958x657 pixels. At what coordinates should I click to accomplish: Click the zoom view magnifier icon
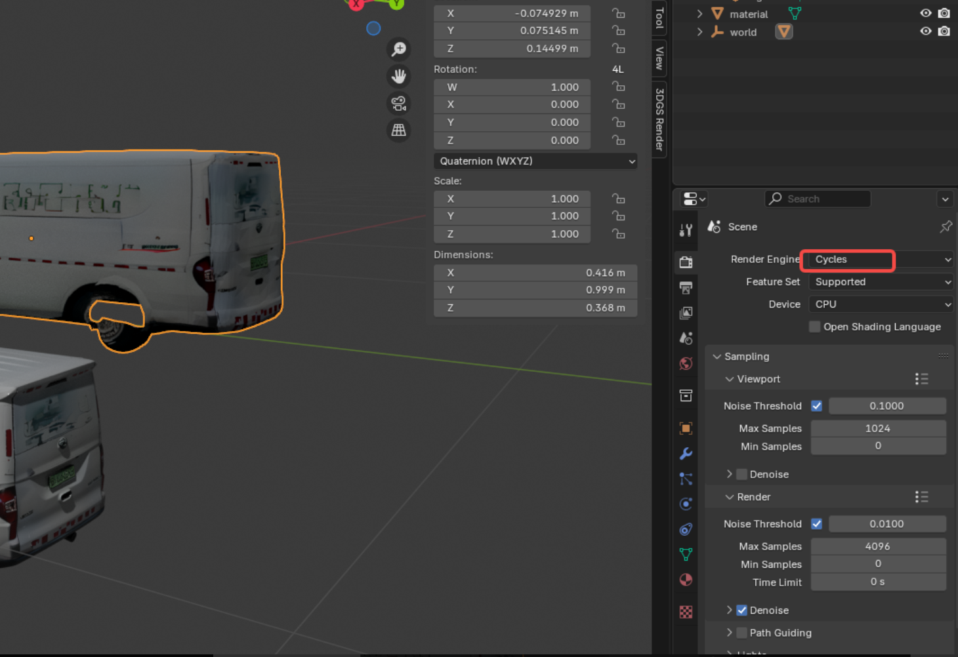click(x=398, y=49)
